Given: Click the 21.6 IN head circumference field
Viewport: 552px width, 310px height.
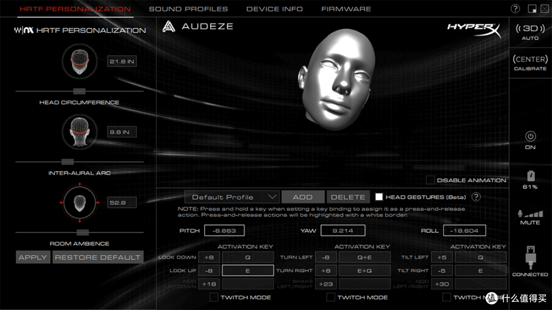Looking at the screenshot, I should [122, 62].
